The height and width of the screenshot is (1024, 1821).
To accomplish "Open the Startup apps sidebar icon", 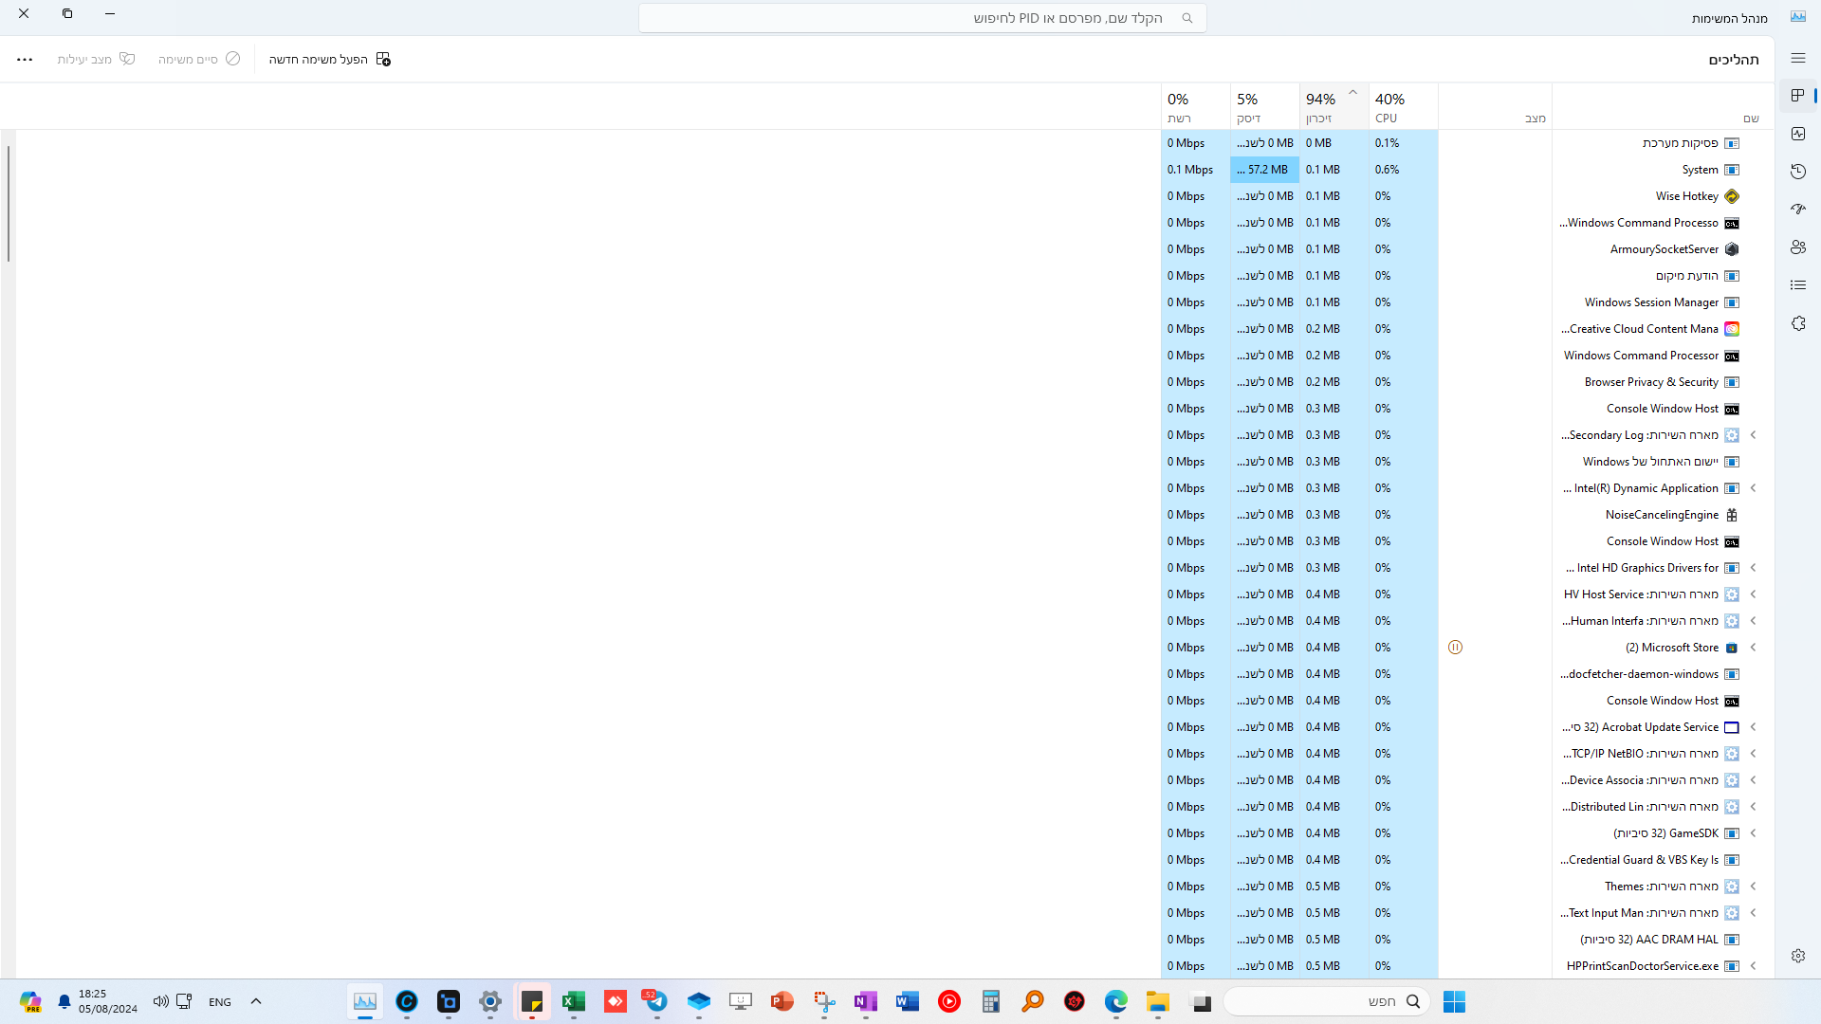I will pos(1798,210).
